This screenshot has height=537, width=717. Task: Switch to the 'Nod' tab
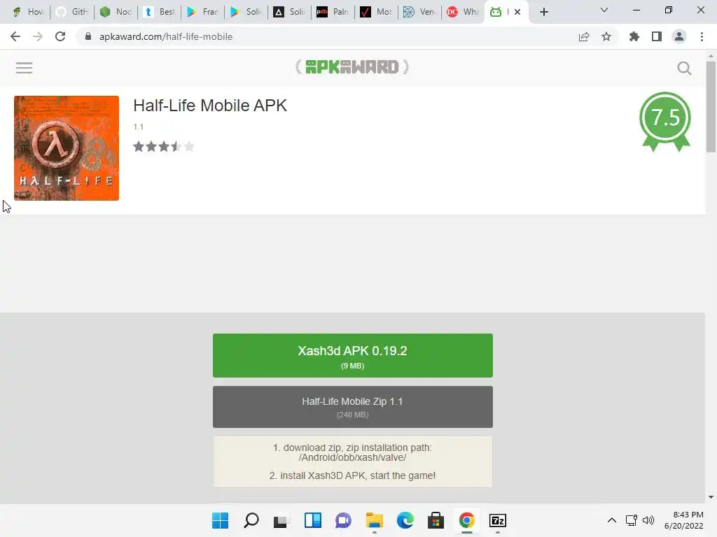tap(116, 12)
